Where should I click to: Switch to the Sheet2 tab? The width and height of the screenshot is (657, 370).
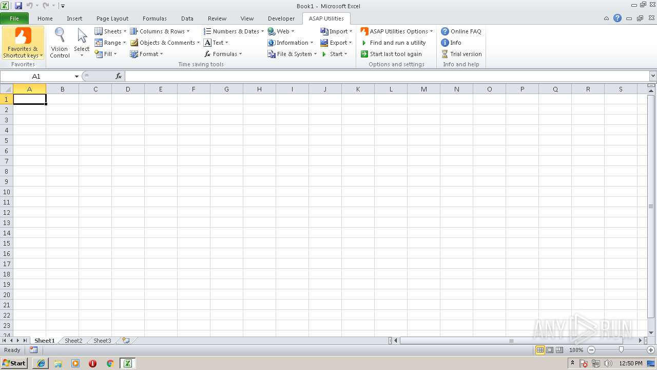[x=73, y=341]
